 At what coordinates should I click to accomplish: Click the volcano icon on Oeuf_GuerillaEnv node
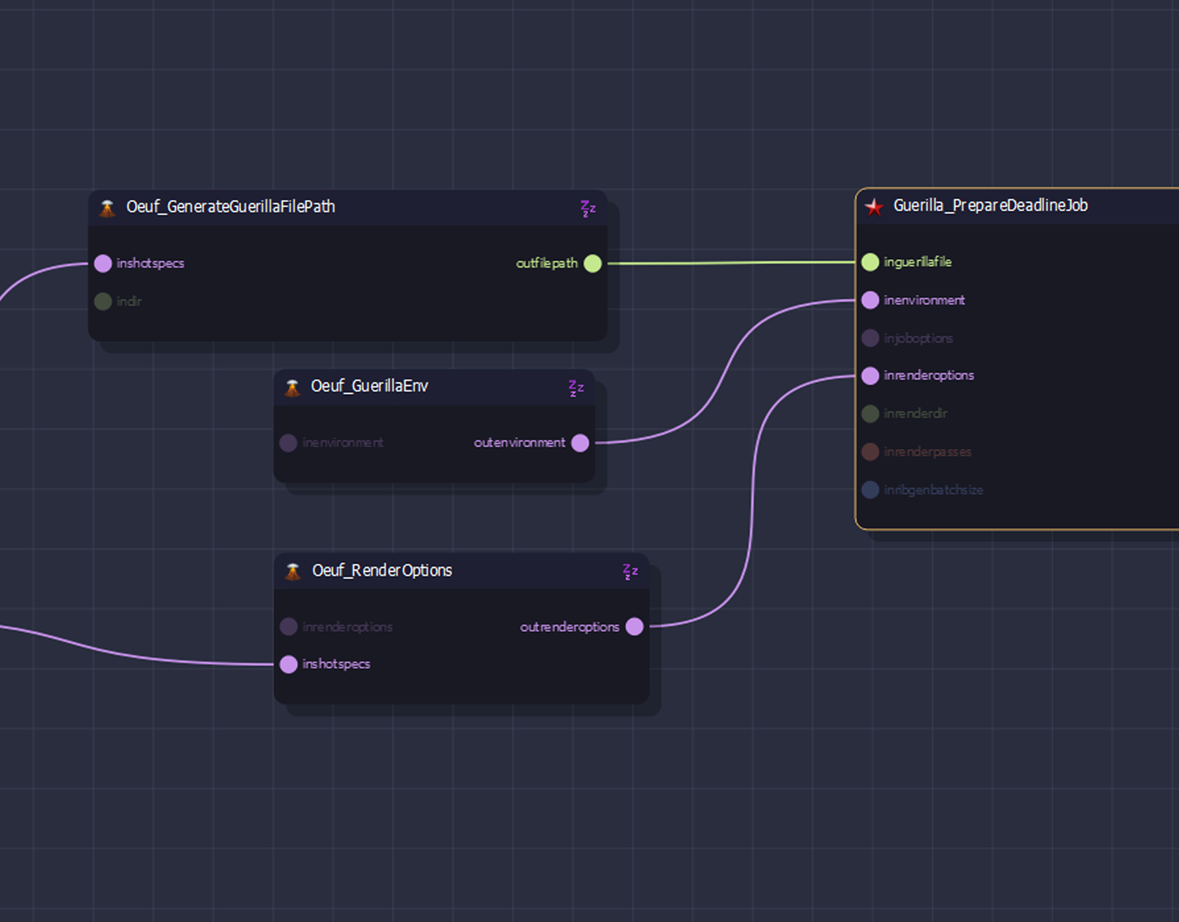tap(292, 387)
